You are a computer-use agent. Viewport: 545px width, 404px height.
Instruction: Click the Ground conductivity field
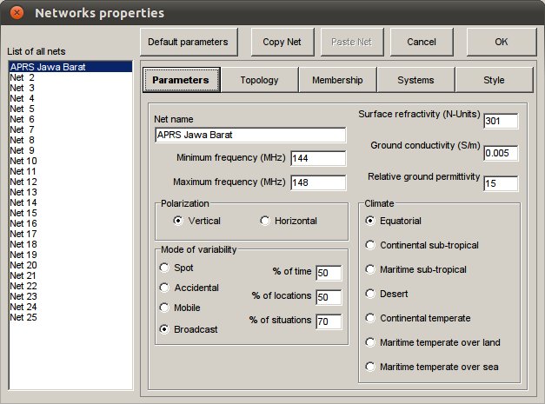pos(501,154)
